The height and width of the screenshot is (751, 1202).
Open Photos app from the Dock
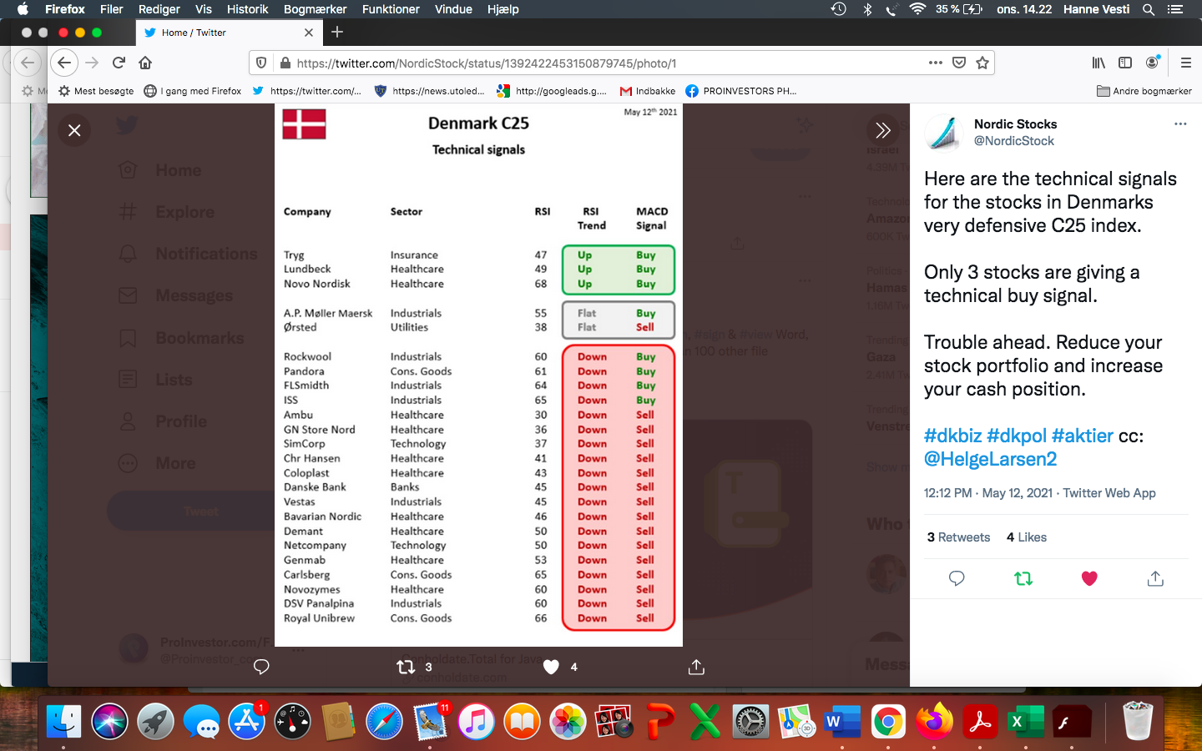pos(568,722)
